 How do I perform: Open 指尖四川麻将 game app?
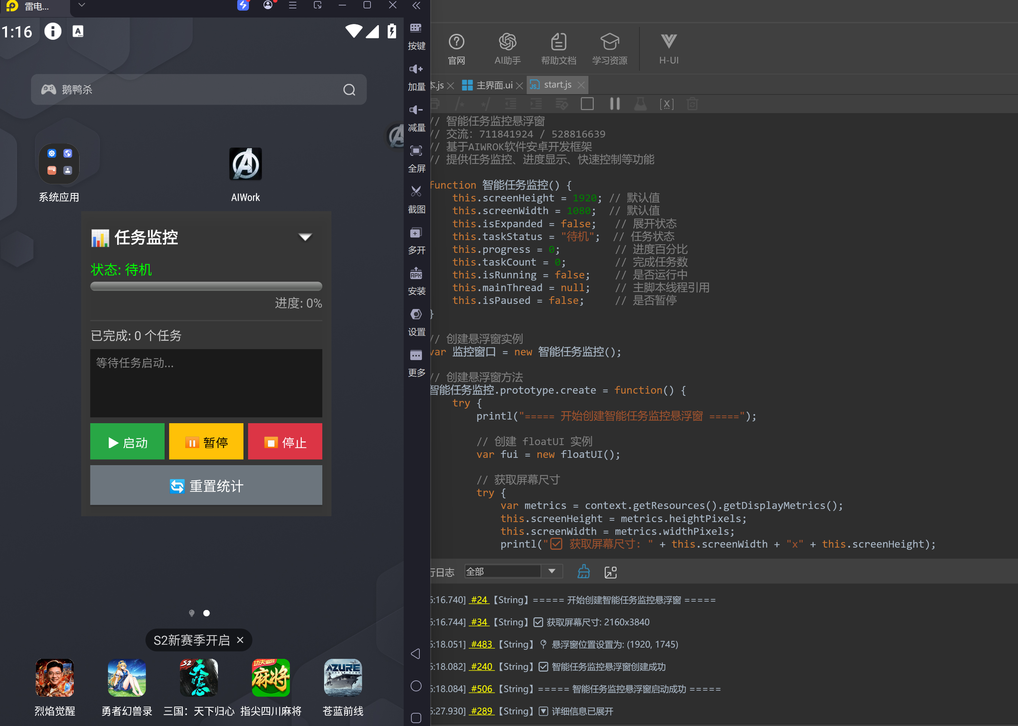270,688
